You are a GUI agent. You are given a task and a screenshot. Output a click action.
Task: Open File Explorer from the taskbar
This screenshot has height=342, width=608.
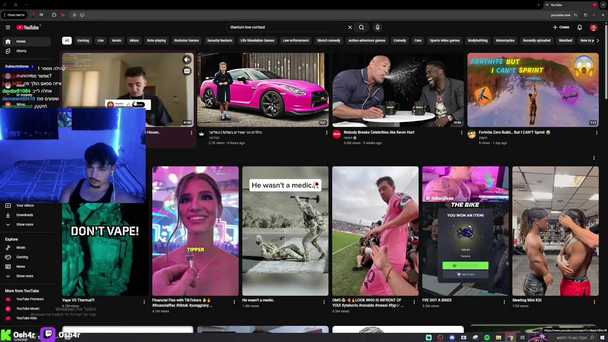click(x=498, y=338)
